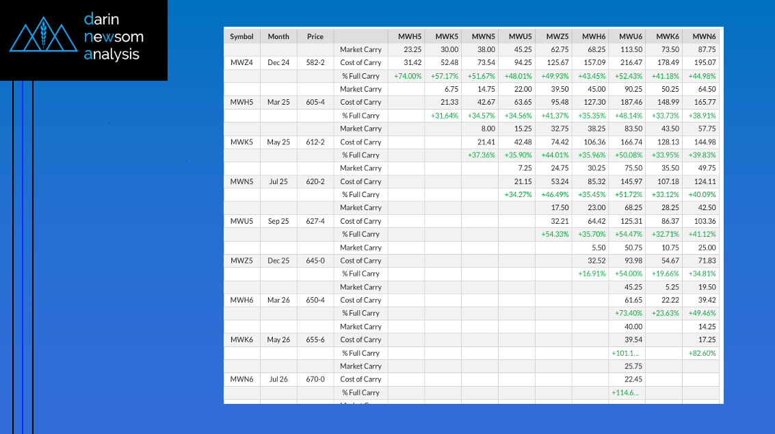Click the 670-0 price cell
The image size is (775, 434).
(315, 379)
